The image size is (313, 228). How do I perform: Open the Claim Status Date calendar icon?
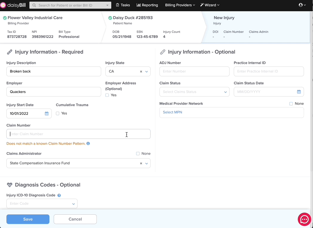[299, 92]
